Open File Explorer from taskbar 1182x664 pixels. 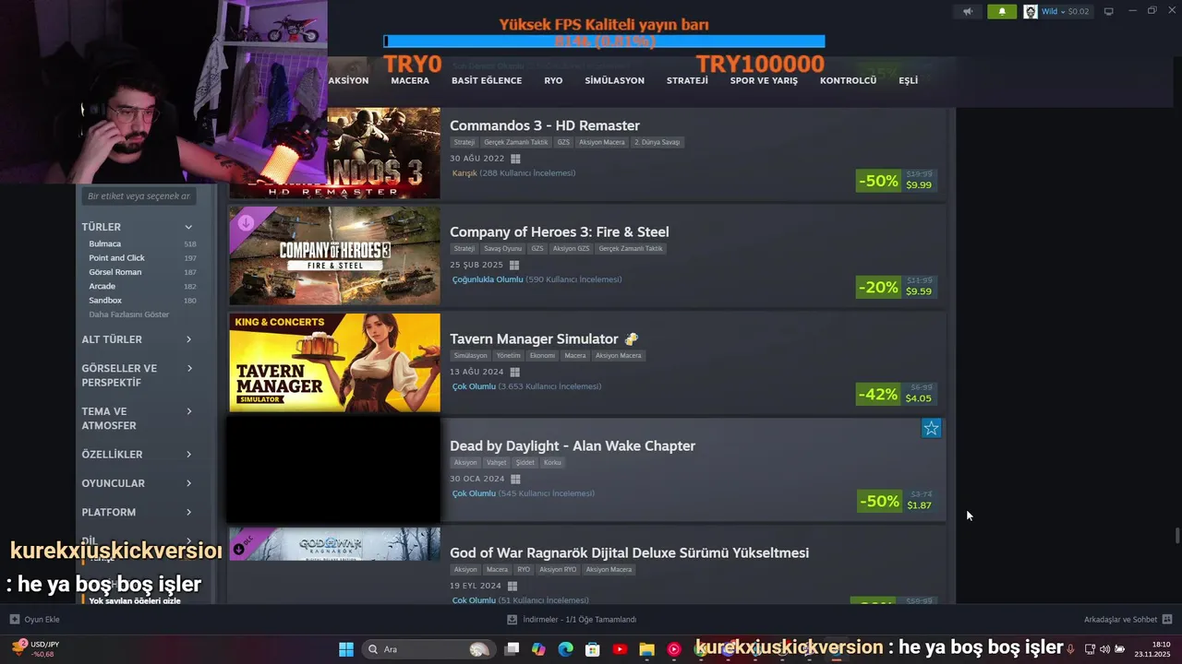[647, 649]
